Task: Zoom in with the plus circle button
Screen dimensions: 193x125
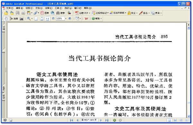Action: click(70, 19)
